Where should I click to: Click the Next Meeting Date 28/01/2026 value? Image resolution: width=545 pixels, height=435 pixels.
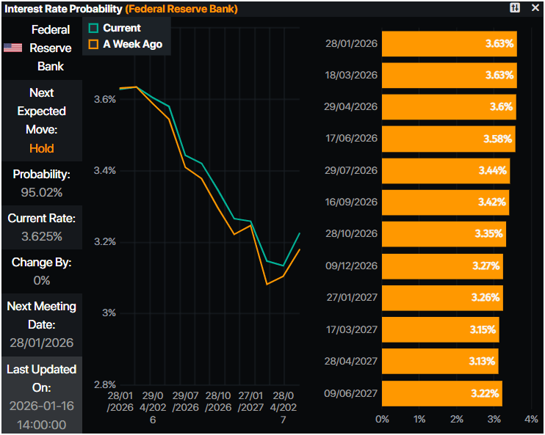point(42,343)
